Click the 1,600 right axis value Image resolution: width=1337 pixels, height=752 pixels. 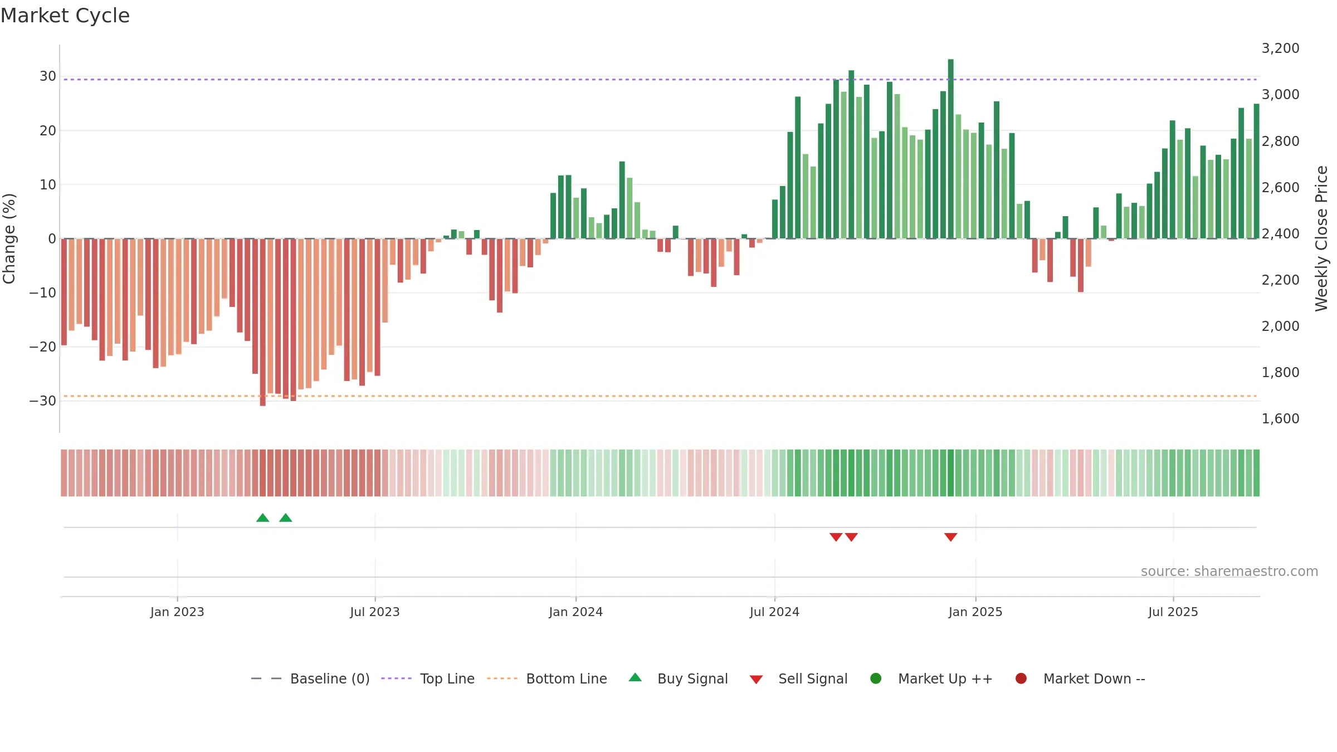point(1280,418)
